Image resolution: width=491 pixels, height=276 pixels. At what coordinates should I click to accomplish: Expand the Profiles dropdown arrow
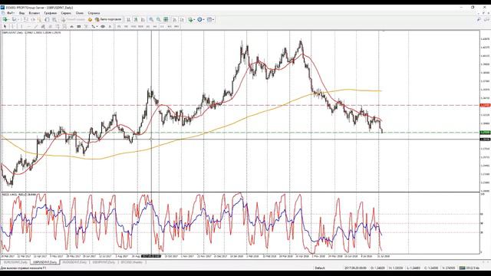pyautogui.click(x=18, y=19)
